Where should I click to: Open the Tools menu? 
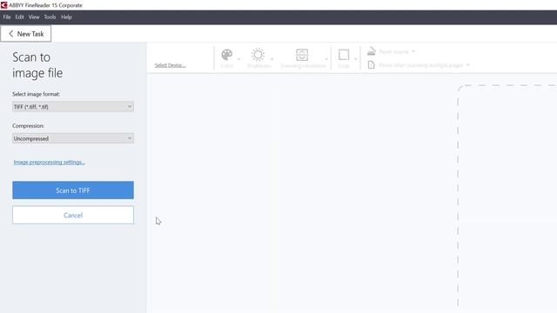[50, 17]
